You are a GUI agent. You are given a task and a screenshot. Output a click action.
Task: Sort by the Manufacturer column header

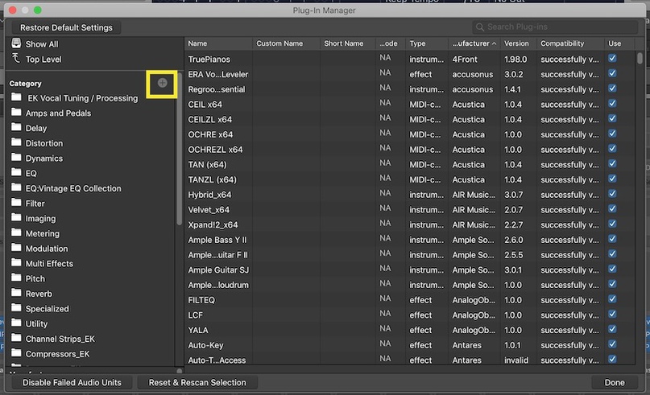point(474,43)
